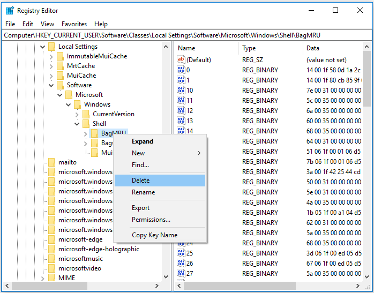This screenshot has width=374, height=293.
Task: Click the ImmutableMuiCache folder icon
Action: pyautogui.click(x=60, y=56)
